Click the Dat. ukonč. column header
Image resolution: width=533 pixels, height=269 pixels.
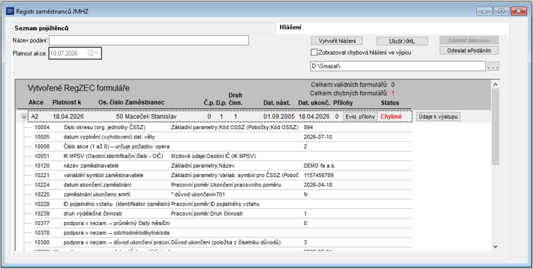point(314,103)
